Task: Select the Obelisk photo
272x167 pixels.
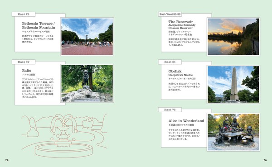Action: coord(233,84)
